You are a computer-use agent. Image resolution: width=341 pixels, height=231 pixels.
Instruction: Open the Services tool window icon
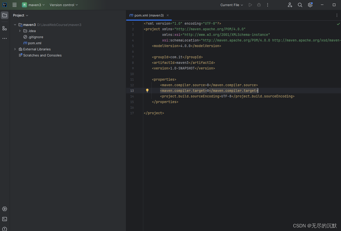point(5,209)
